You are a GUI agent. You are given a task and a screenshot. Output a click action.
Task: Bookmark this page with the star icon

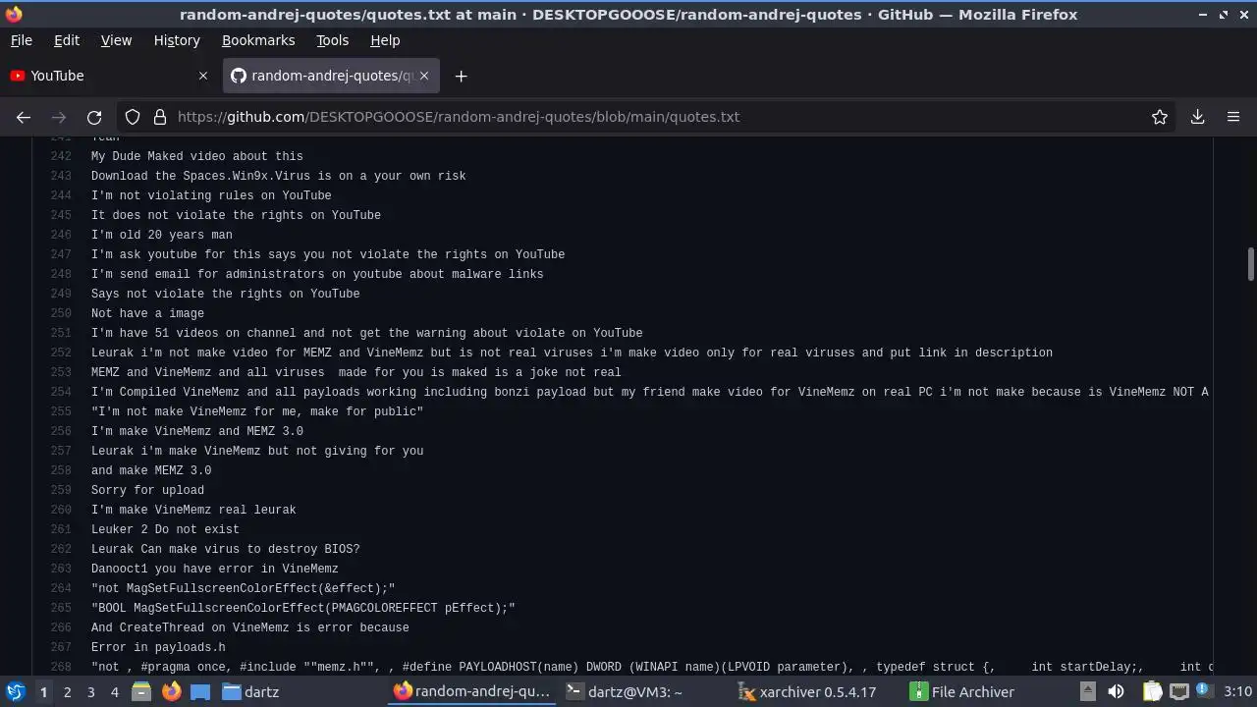pyautogui.click(x=1160, y=117)
